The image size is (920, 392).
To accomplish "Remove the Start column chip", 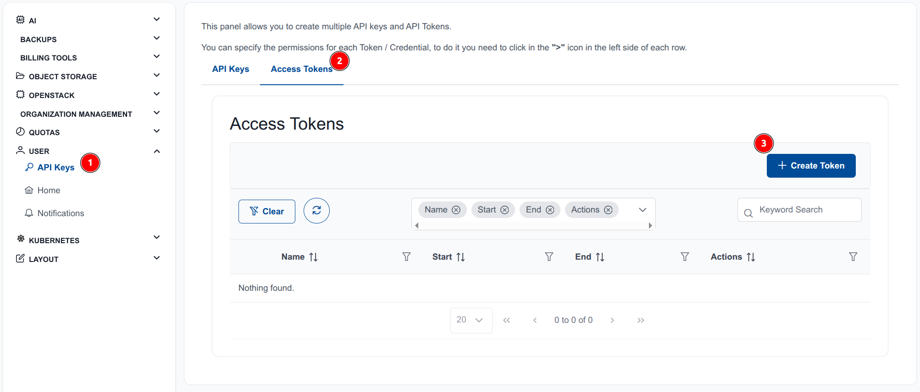I will point(504,210).
